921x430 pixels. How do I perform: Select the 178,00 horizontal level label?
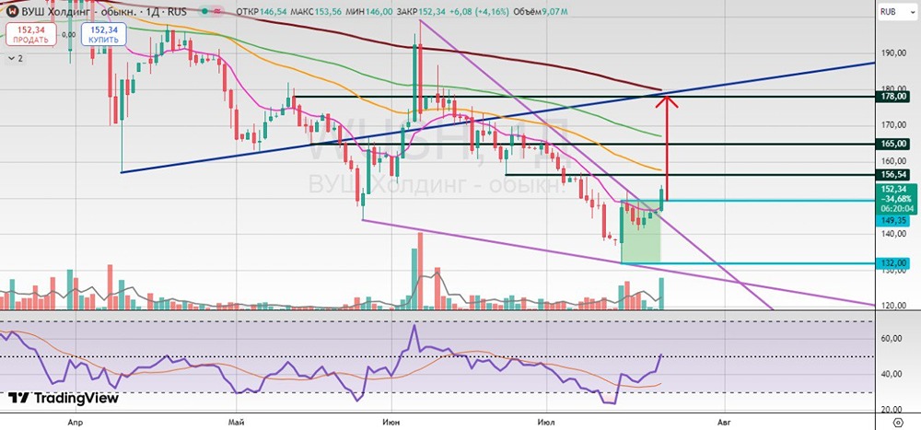[x=891, y=97]
